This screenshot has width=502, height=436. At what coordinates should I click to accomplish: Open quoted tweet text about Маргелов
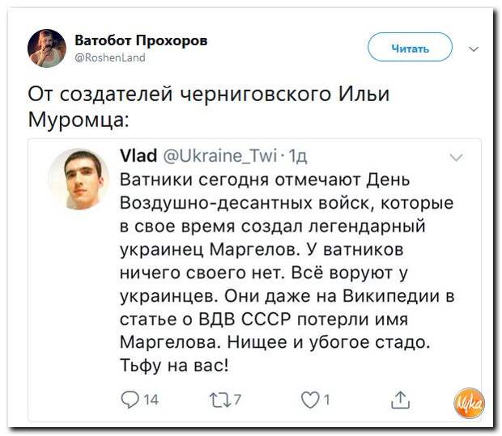(x=287, y=273)
